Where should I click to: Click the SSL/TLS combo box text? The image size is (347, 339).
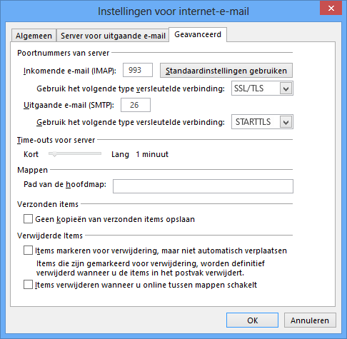point(248,88)
